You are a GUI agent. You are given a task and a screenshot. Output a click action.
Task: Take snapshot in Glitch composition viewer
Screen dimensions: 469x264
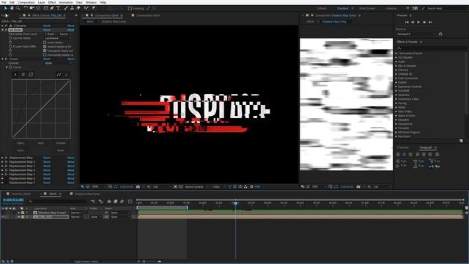(x=138, y=186)
